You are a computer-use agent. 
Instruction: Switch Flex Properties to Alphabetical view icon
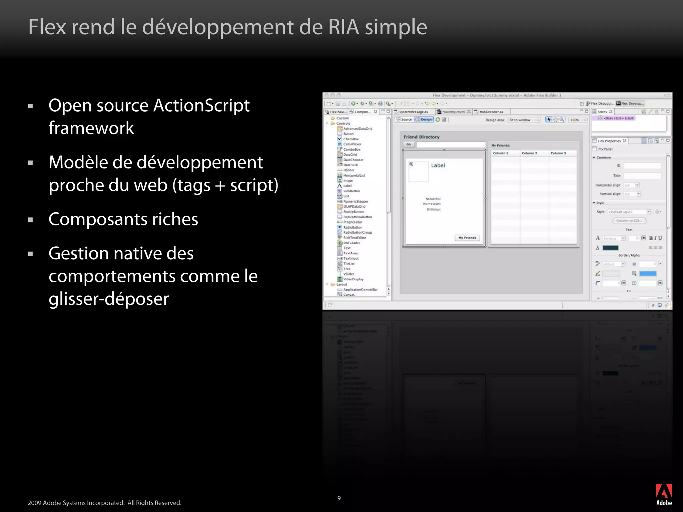[x=657, y=141]
